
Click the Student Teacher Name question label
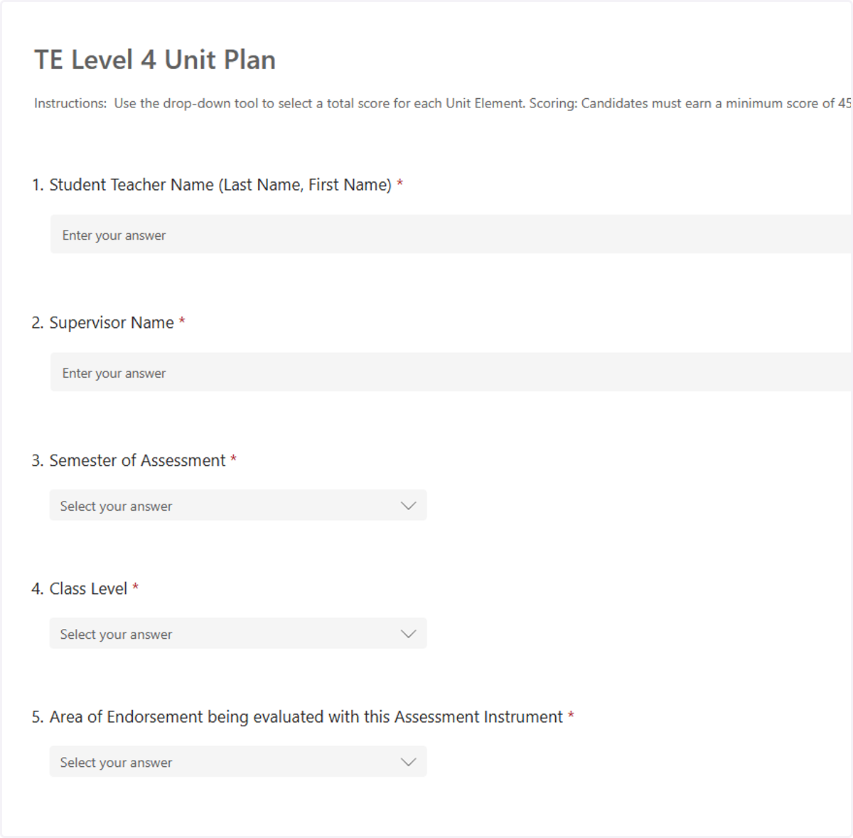[220, 185]
